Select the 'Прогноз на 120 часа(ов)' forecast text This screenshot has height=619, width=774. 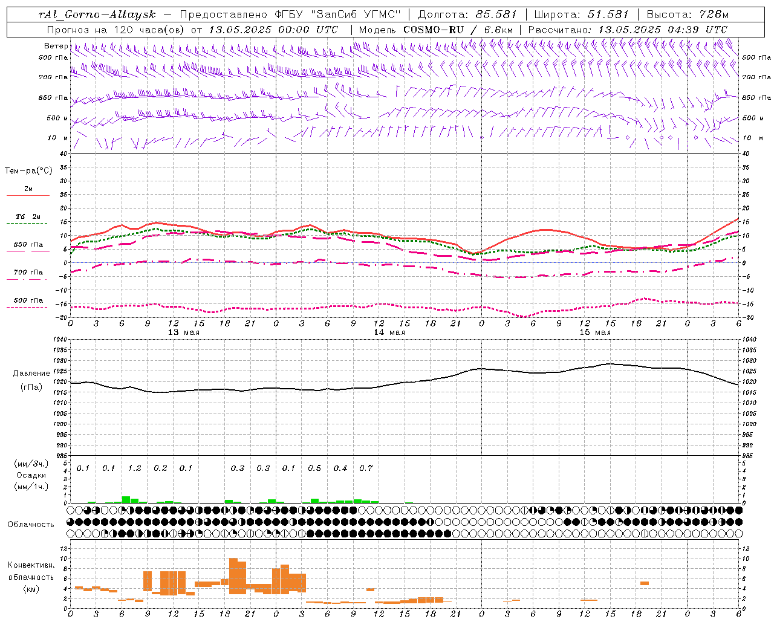(117, 30)
